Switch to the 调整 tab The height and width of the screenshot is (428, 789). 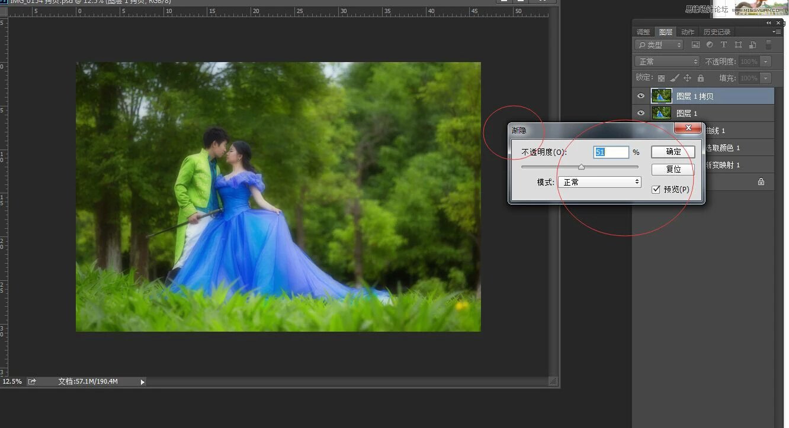tap(643, 32)
